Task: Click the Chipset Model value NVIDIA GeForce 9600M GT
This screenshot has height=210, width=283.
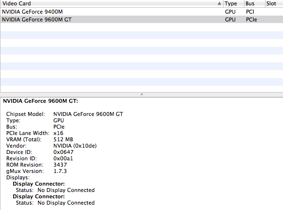Action: [x=88, y=114]
